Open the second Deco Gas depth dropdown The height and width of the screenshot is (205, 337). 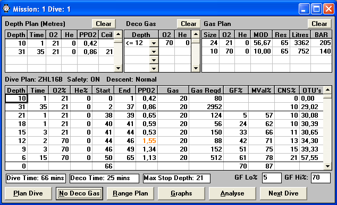click(154, 51)
